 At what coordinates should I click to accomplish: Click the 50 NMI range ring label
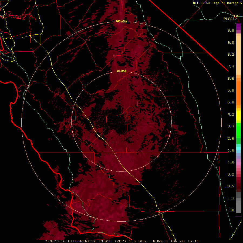[x=121, y=71]
